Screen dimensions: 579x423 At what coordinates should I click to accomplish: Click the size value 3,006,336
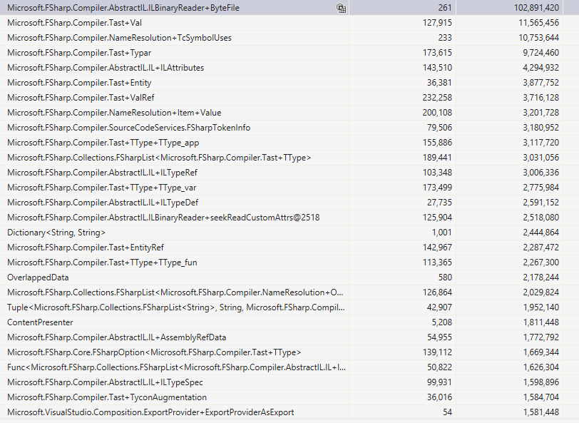coord(541,173)
